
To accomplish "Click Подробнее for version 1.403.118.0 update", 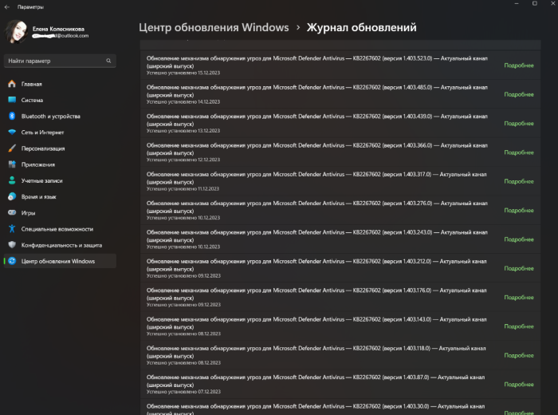I will pos(518,355).
